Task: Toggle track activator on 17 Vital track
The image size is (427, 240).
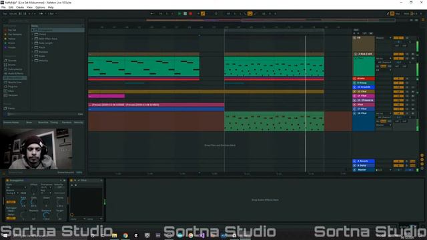Action: (398, 109)
